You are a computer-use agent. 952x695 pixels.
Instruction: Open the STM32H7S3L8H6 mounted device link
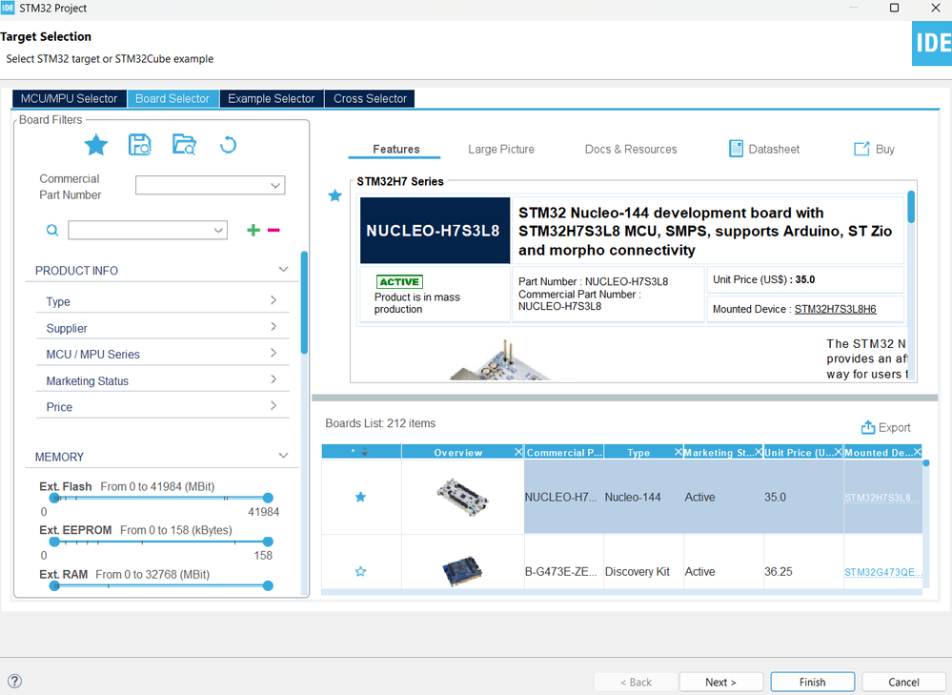point(836,309)
